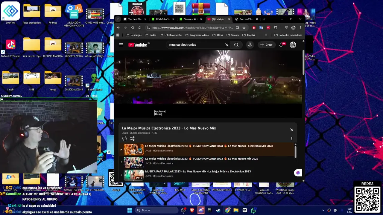Viewport: 383px width, 215px height.
Task: Open a new browser tab
Action: click(264, 19)
